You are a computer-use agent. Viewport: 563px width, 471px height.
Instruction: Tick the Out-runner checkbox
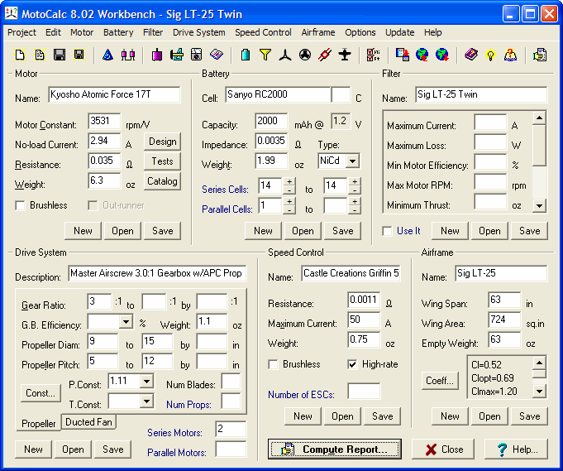(x=93, y=205)
